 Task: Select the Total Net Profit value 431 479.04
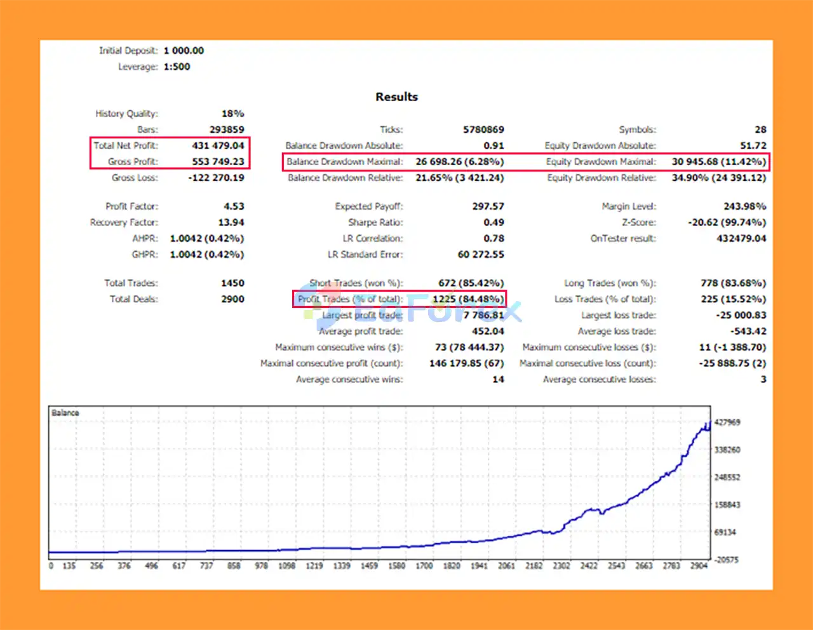218,145
